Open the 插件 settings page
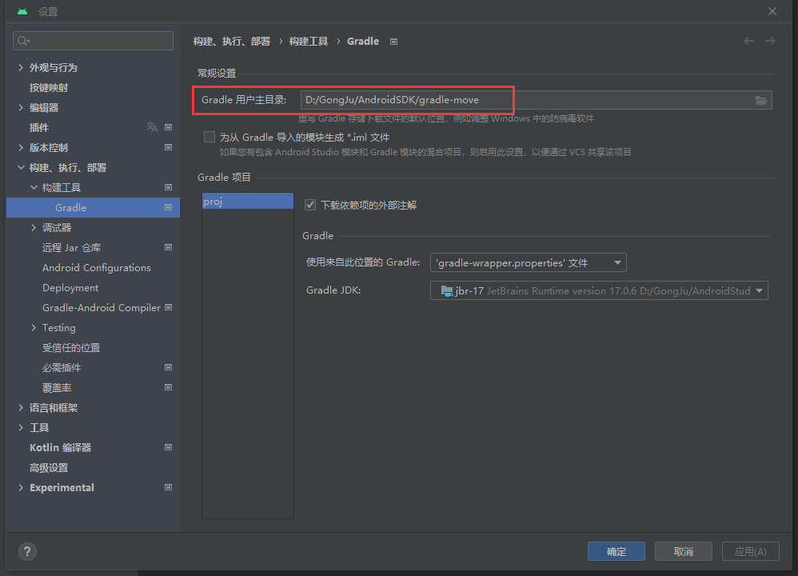Image resolution: width=798 pixels, height=576 pixels. [39, 127]
